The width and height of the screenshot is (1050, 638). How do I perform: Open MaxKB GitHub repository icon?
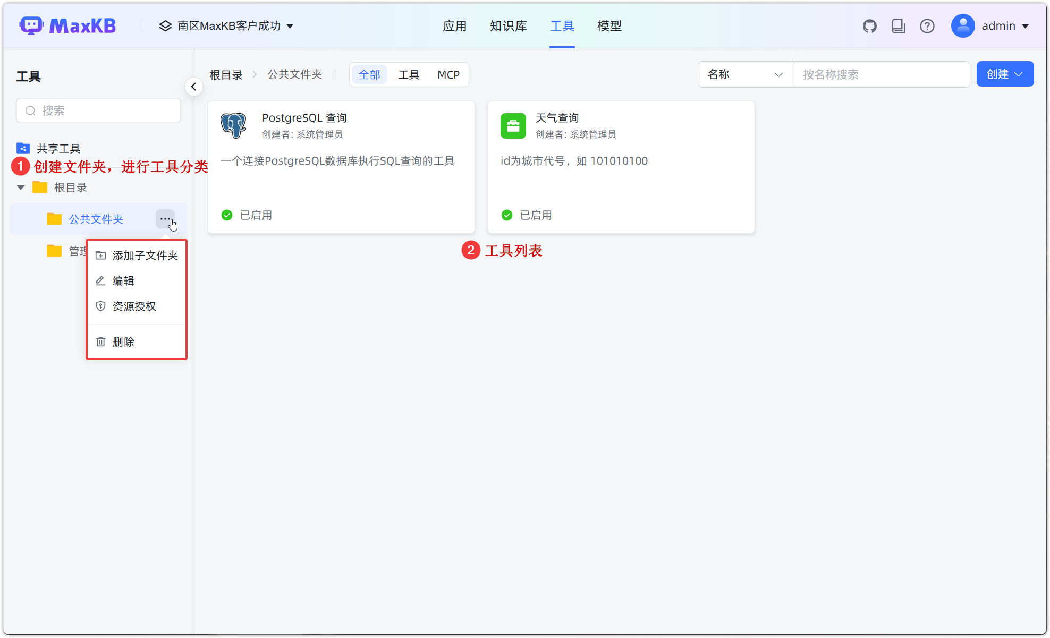pos(870,25)
